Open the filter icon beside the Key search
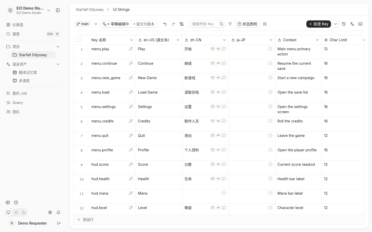Viewport: 372px width, 232px height. (230, 24)
